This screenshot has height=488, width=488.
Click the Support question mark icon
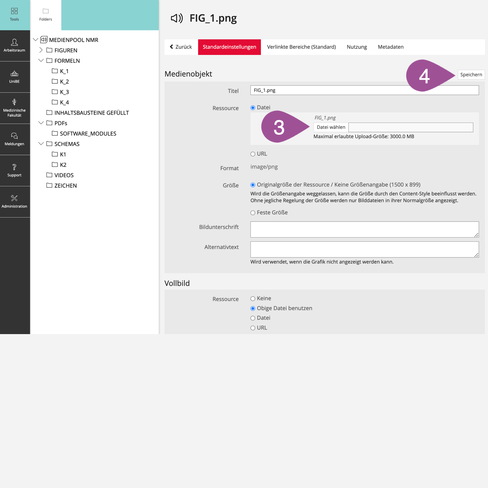click(x=14, y=167)
